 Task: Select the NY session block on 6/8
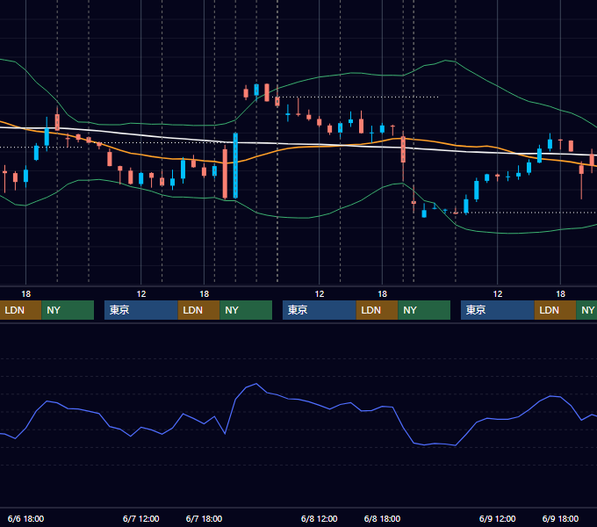point(424,310)
